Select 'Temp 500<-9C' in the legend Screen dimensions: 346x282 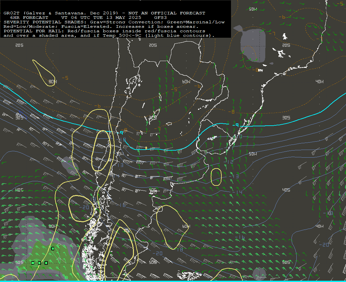122,35
